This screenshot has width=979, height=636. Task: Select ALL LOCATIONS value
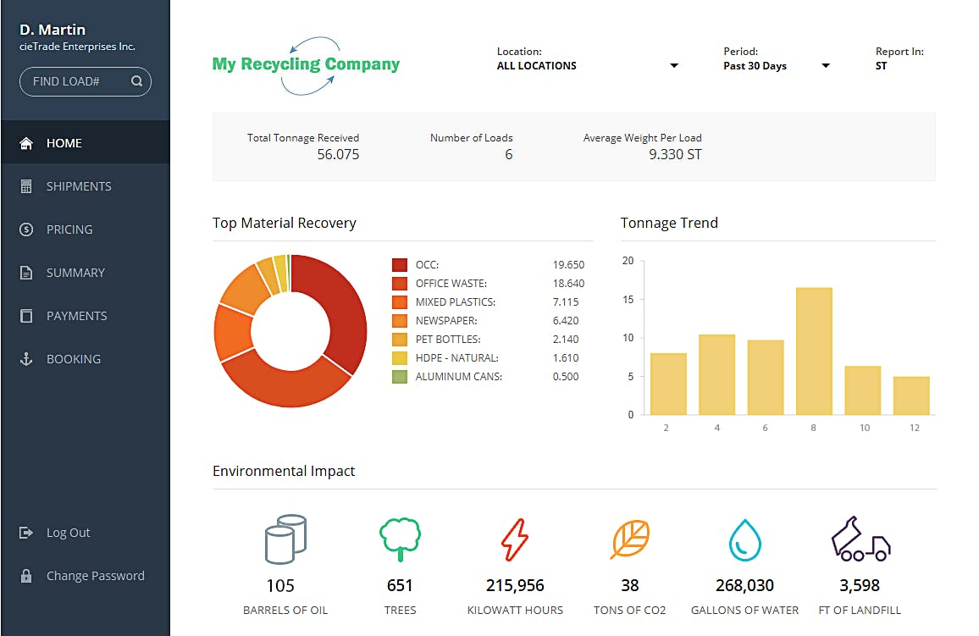(536, 65)
